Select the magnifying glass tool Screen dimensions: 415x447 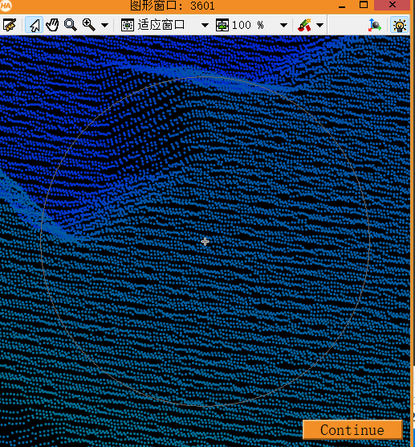coord(71,25)
